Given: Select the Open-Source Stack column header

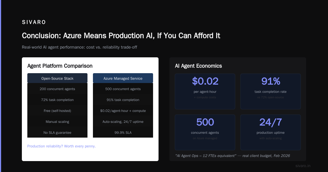Looking at the screenshot, I should [57, 78].
